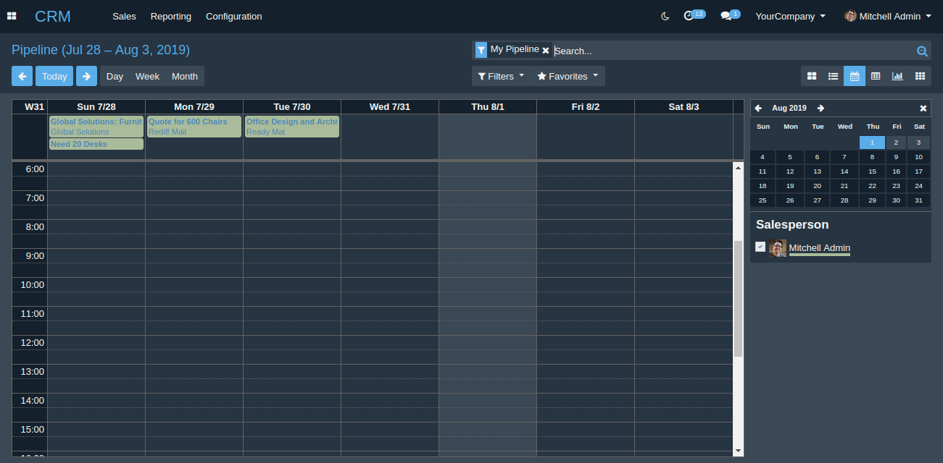Screen dimensions: 943x463
Task: Click the Today button
Action: click(x=54, y=76)
